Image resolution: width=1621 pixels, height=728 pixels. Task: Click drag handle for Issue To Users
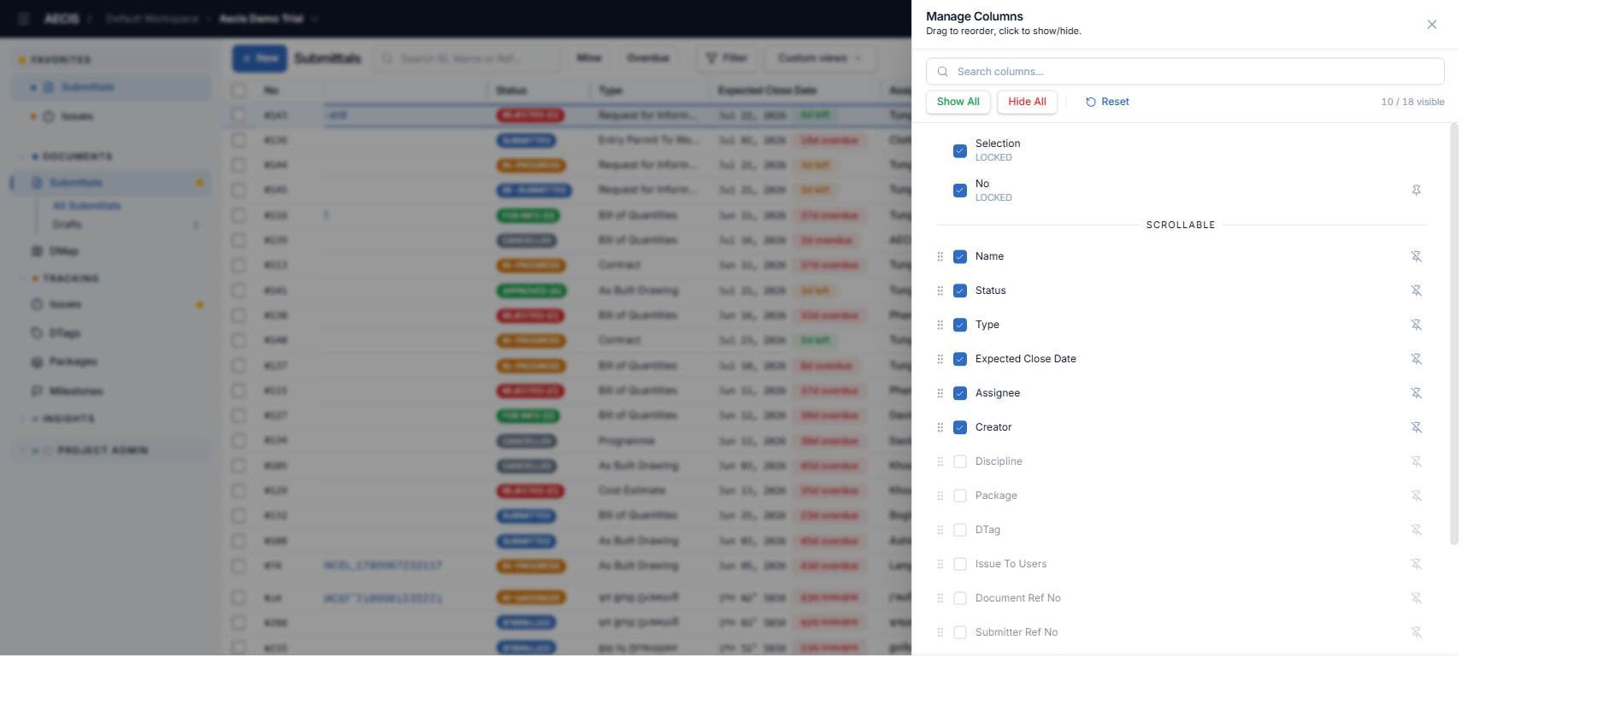(x=940, y=564)
